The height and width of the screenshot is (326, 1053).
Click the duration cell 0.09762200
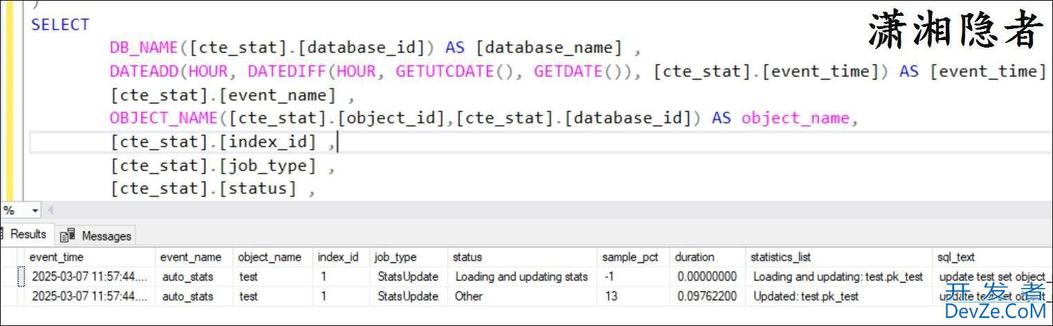[x=707, y=296]
